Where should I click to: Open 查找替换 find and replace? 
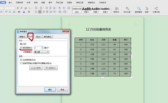pos(139,10)
